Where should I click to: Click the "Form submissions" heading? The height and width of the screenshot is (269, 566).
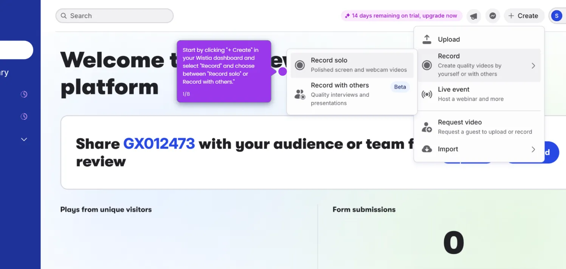pyautogui.click(x=364, y=210)
